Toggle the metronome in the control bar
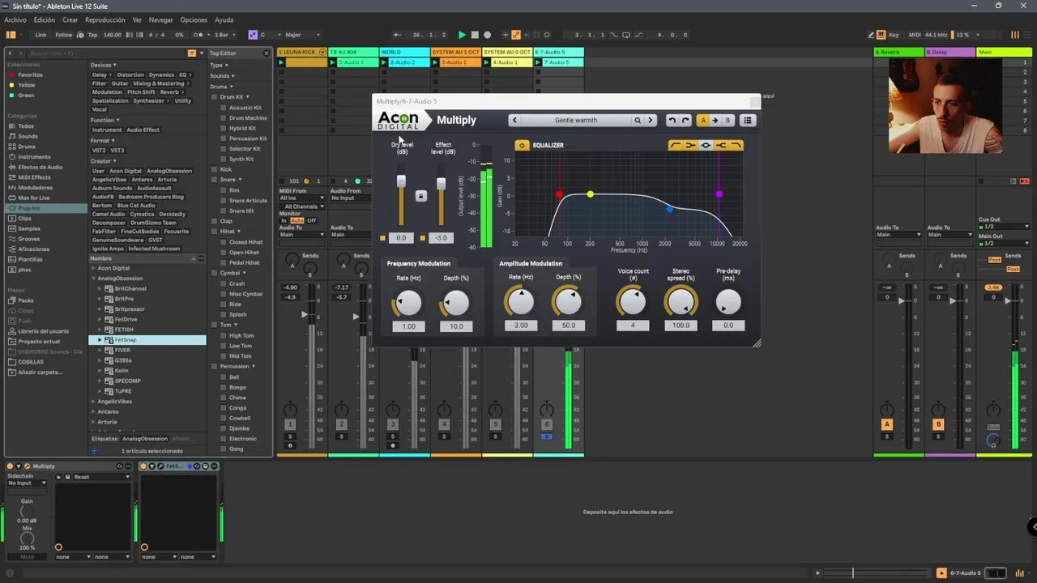1037x583 pixels. [x=198, y=35]
